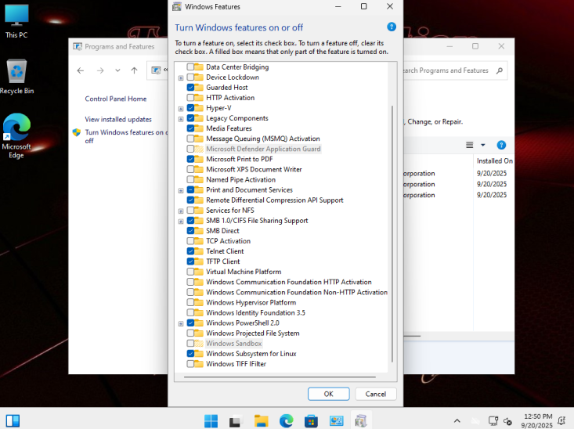This screenshot has height=429, width=574.
Task: Select Windows Projected File System row
Action: (253, 333)
